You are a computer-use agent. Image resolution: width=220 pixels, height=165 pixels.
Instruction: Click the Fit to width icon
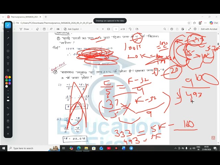[109, 29]
